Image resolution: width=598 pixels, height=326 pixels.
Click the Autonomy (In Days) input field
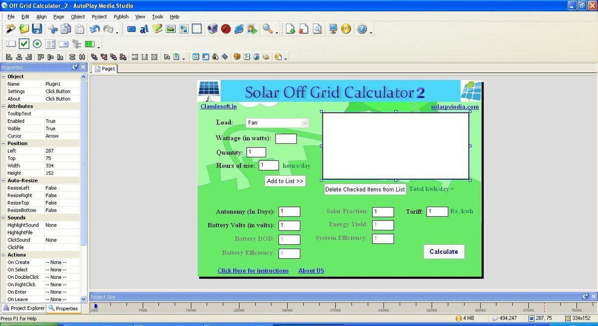point(290,212)
